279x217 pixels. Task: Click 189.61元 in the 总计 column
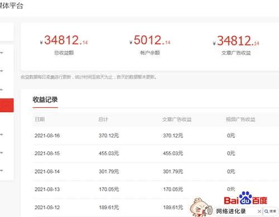click(x=109, y=208)
